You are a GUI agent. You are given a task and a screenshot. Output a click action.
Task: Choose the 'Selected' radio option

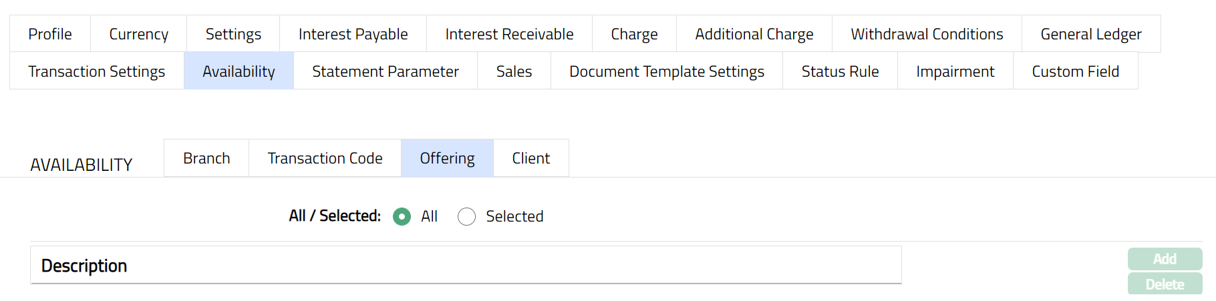[467, 217]
